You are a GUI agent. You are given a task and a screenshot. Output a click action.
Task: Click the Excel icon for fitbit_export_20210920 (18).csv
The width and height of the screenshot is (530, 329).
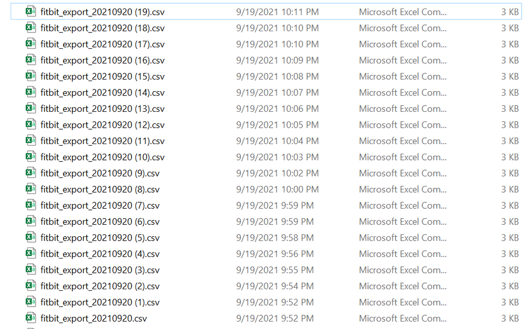point(31,28)
